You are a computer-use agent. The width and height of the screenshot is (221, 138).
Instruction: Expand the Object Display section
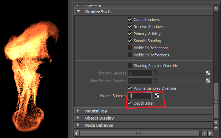coord(78,118)
